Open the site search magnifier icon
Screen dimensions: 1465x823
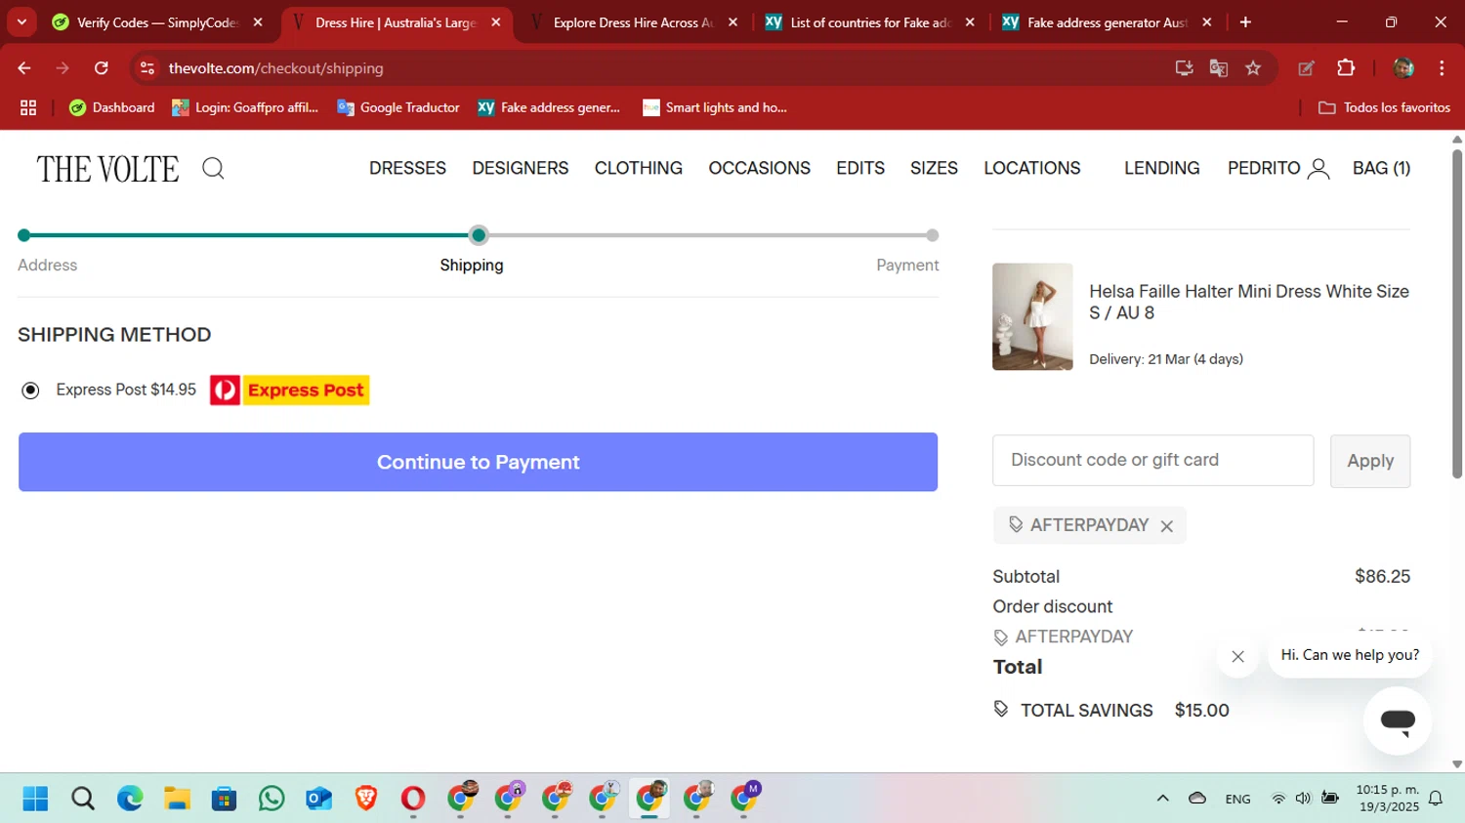click(213, 169)
